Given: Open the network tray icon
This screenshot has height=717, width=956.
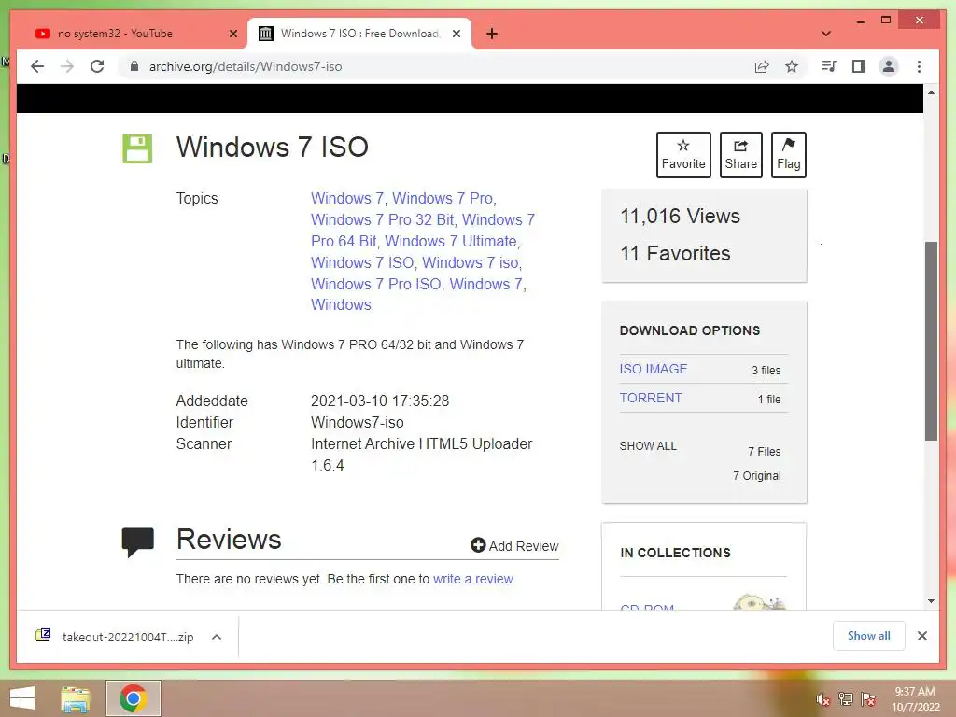Looking at the screenshot, I should [846, 699].
